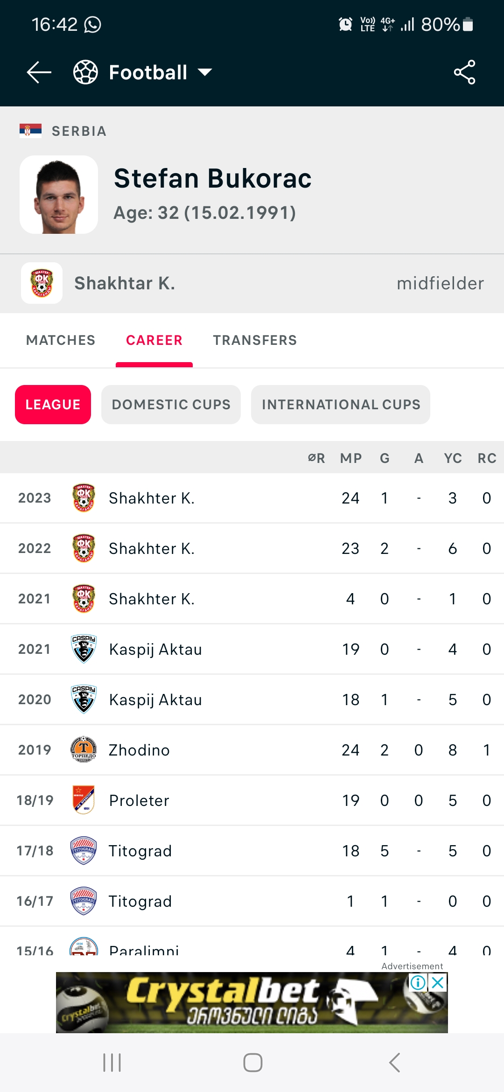The width and height of the screenshot is (504, 1092).
Task: Open the Football sport dropdown arrow
Action: click(205, 72)
